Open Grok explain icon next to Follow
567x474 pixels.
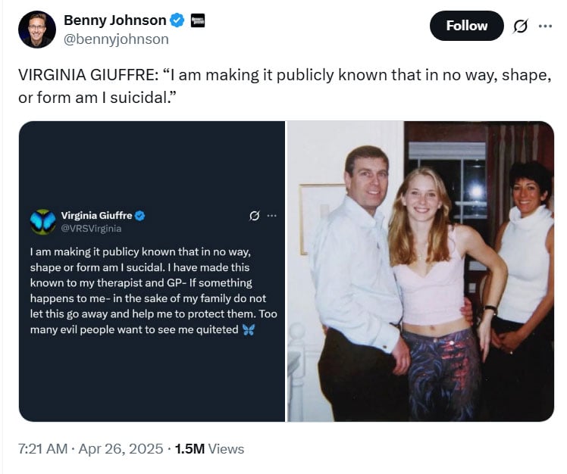click(x=520, y=26)
